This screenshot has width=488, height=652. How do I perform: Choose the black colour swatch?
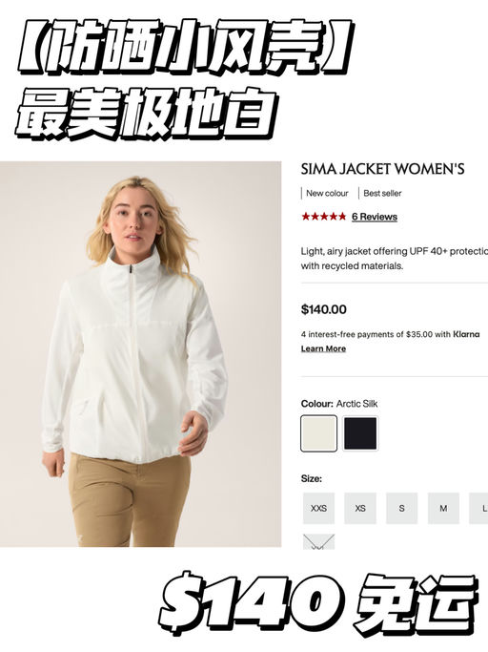[360, 433]
